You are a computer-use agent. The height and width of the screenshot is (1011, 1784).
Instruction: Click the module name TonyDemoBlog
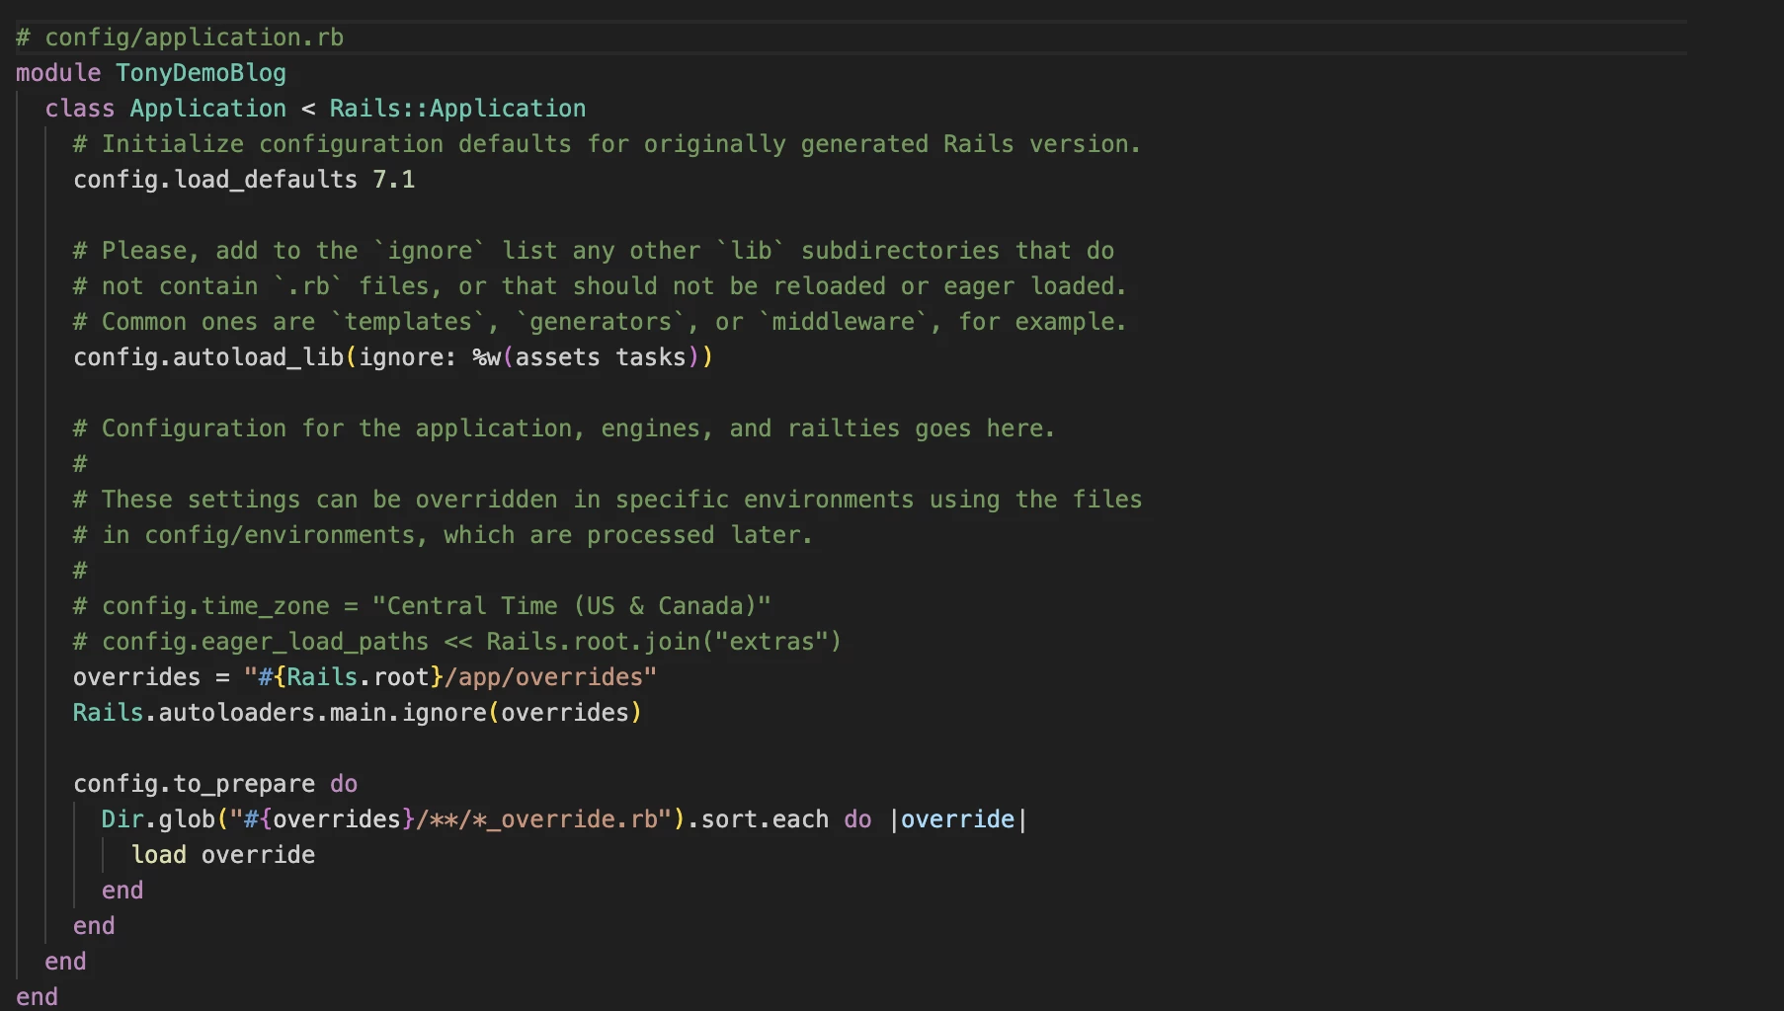[201, 73]
